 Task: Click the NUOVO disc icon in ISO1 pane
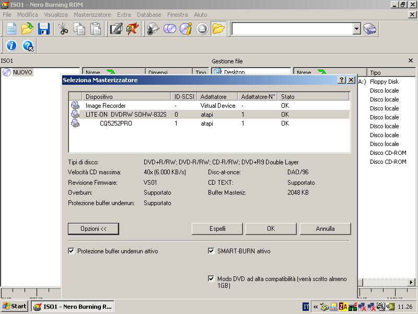pyautogui.click(x=7, y=72)
